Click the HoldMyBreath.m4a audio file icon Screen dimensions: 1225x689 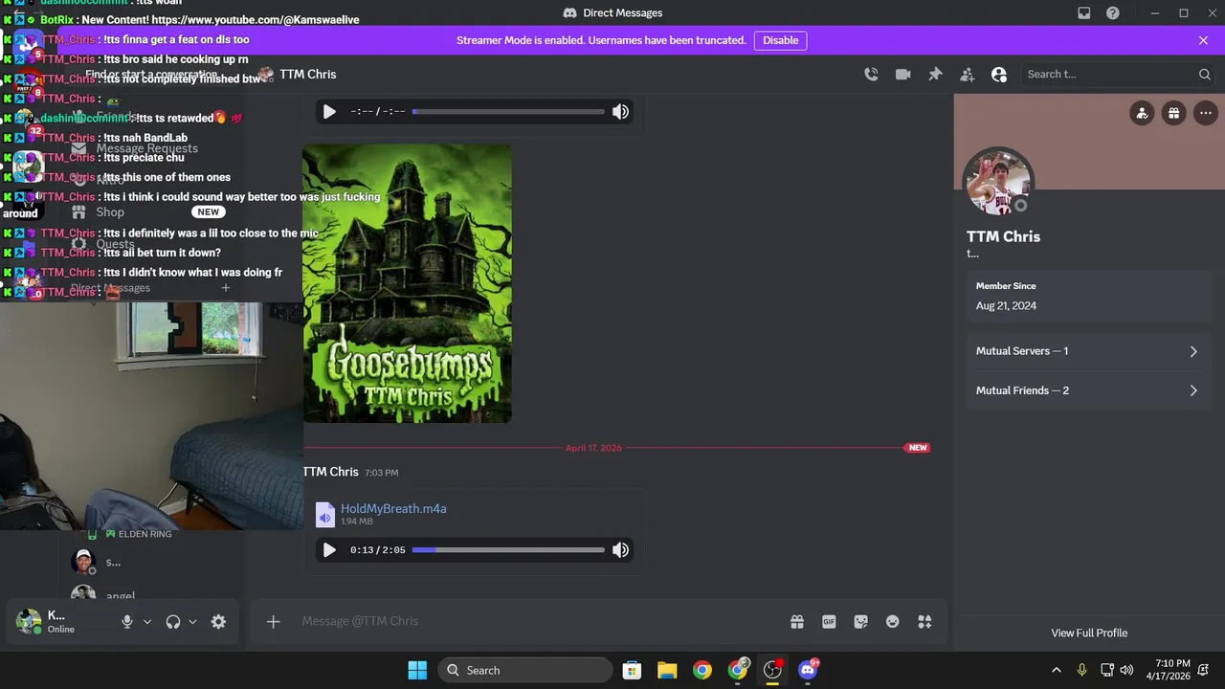point(325,514)
